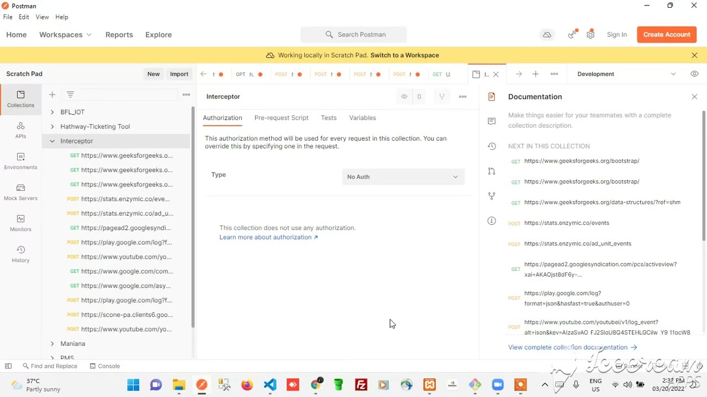
Task: Click the Documentation pane vertical scrollbar
Action: [x=704, y=175]
